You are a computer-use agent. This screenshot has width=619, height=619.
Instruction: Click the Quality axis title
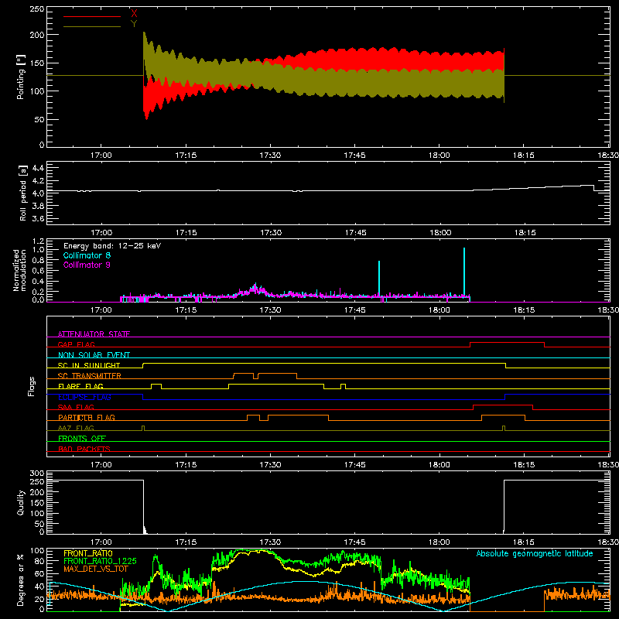point(21,502)
